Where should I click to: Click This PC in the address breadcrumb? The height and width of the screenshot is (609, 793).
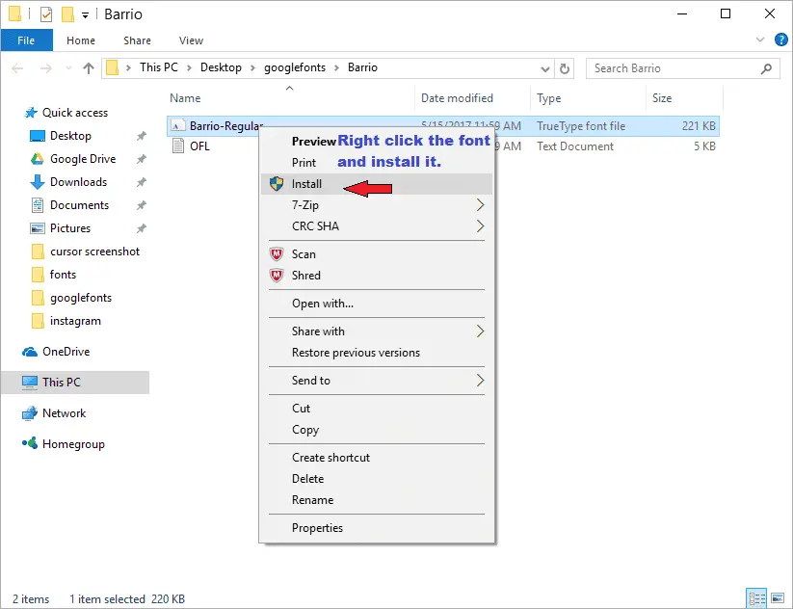159,67
